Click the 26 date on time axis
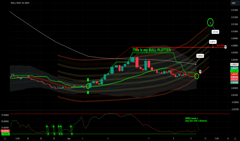 (x=28, y=138)
